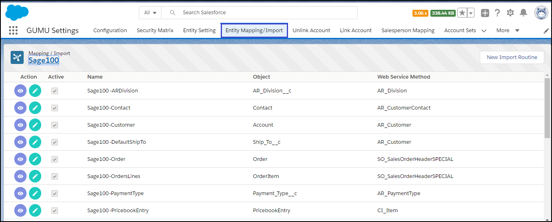Image resolution: width=552 pixels, height=222 pixels.
Task: View Sage100-DefaultShipTo mapping eye icon
Action: point(20,142)
